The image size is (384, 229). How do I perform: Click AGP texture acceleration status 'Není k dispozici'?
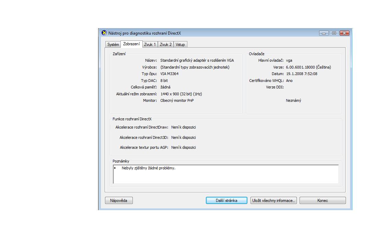click(x=184, y=147)
